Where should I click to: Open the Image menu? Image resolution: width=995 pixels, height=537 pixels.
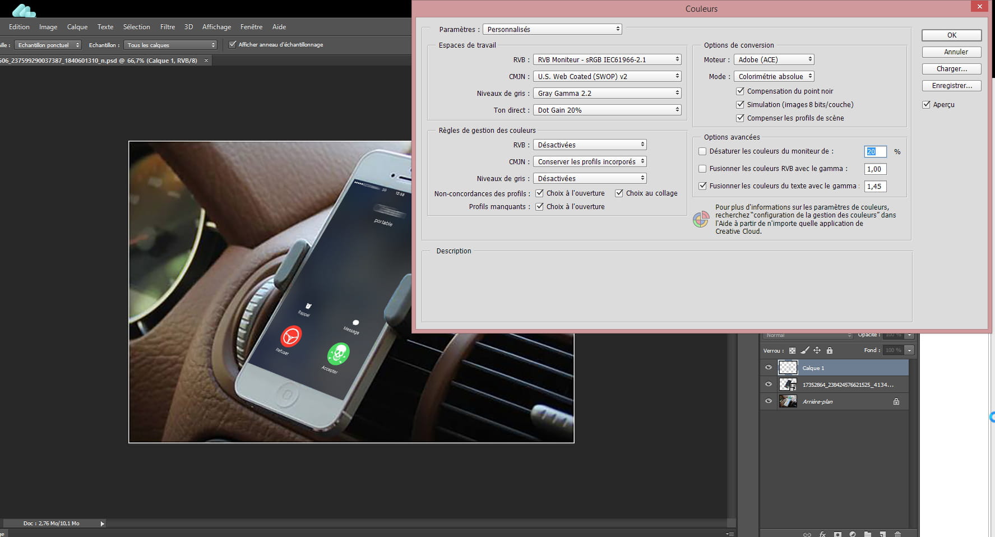coord(48,27)
